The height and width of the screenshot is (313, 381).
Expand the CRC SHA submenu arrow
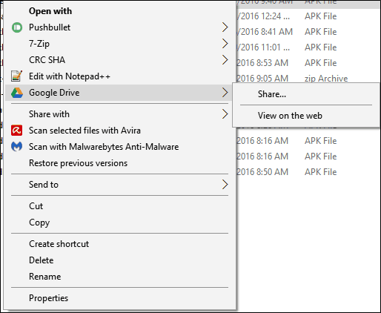coord(225,60)
